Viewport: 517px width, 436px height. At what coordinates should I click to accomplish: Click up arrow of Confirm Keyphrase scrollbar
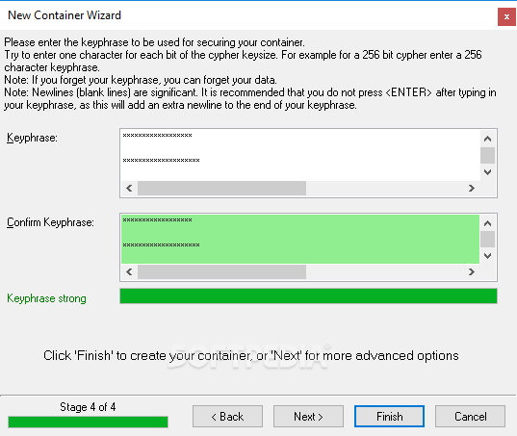click(x=488, y=223)
